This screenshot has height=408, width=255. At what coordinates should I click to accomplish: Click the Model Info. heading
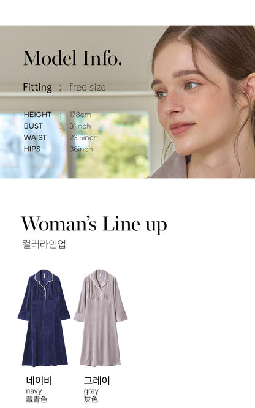[73, 58]
